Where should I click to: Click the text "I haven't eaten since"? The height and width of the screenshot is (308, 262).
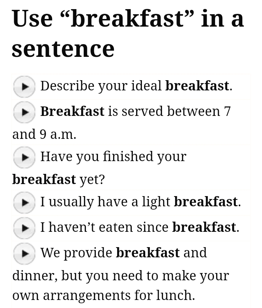point(104,227)
